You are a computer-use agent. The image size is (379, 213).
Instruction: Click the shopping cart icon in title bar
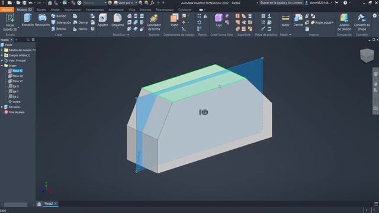[x=336, y=3]
